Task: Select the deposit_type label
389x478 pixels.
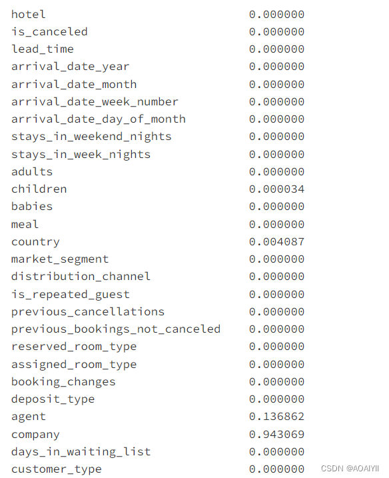Action: [53, 399]
